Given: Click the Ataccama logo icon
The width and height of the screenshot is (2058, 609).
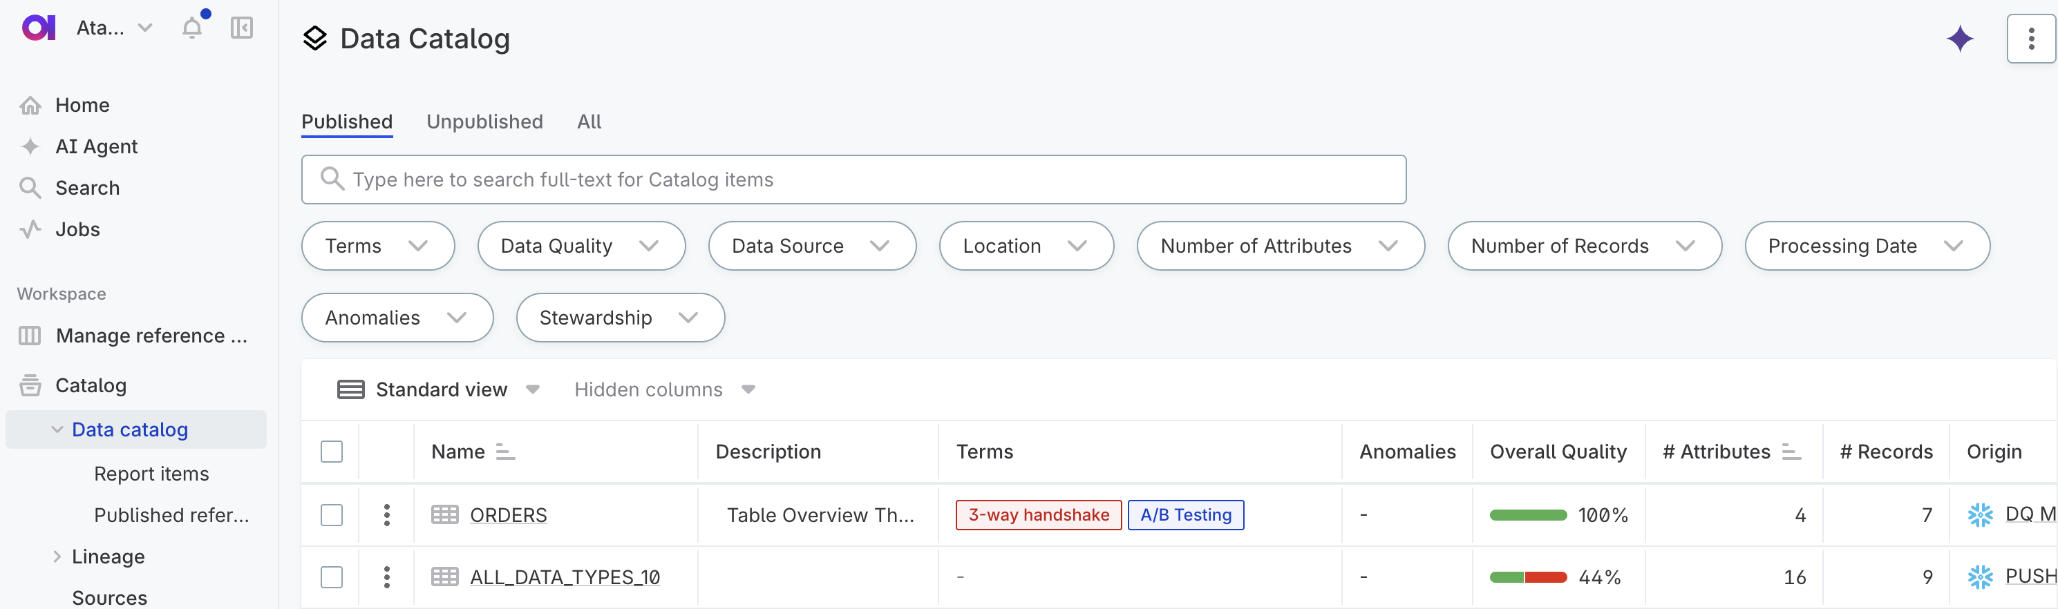Looking at the screenshot, I should [x=38, y=28].
